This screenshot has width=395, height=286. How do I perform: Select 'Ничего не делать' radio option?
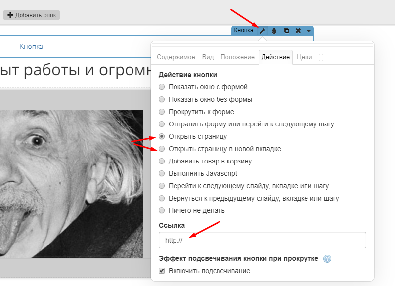coord(162,210)
